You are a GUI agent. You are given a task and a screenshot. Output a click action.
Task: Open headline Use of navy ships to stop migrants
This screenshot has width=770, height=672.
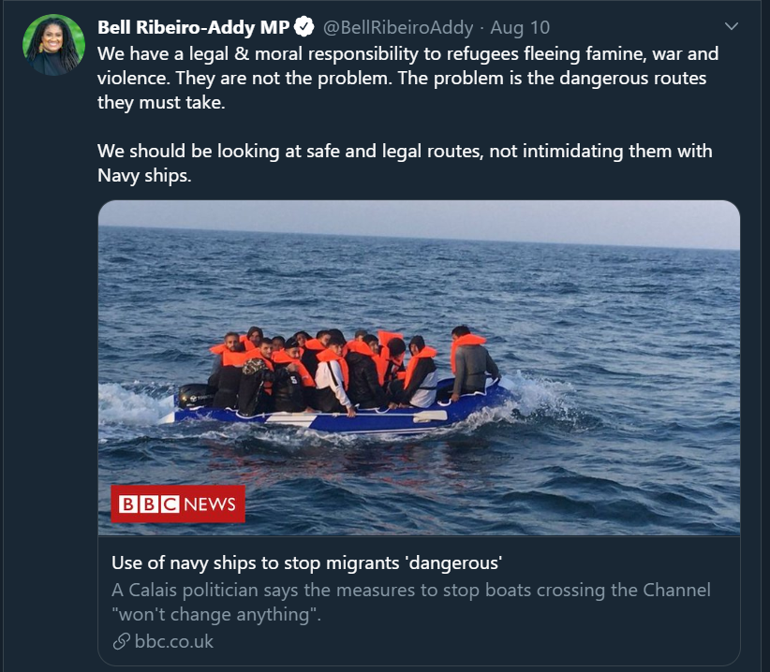307,562
